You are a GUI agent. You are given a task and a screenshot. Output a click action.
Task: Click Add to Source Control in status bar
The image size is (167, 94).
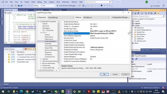[151, 88]
